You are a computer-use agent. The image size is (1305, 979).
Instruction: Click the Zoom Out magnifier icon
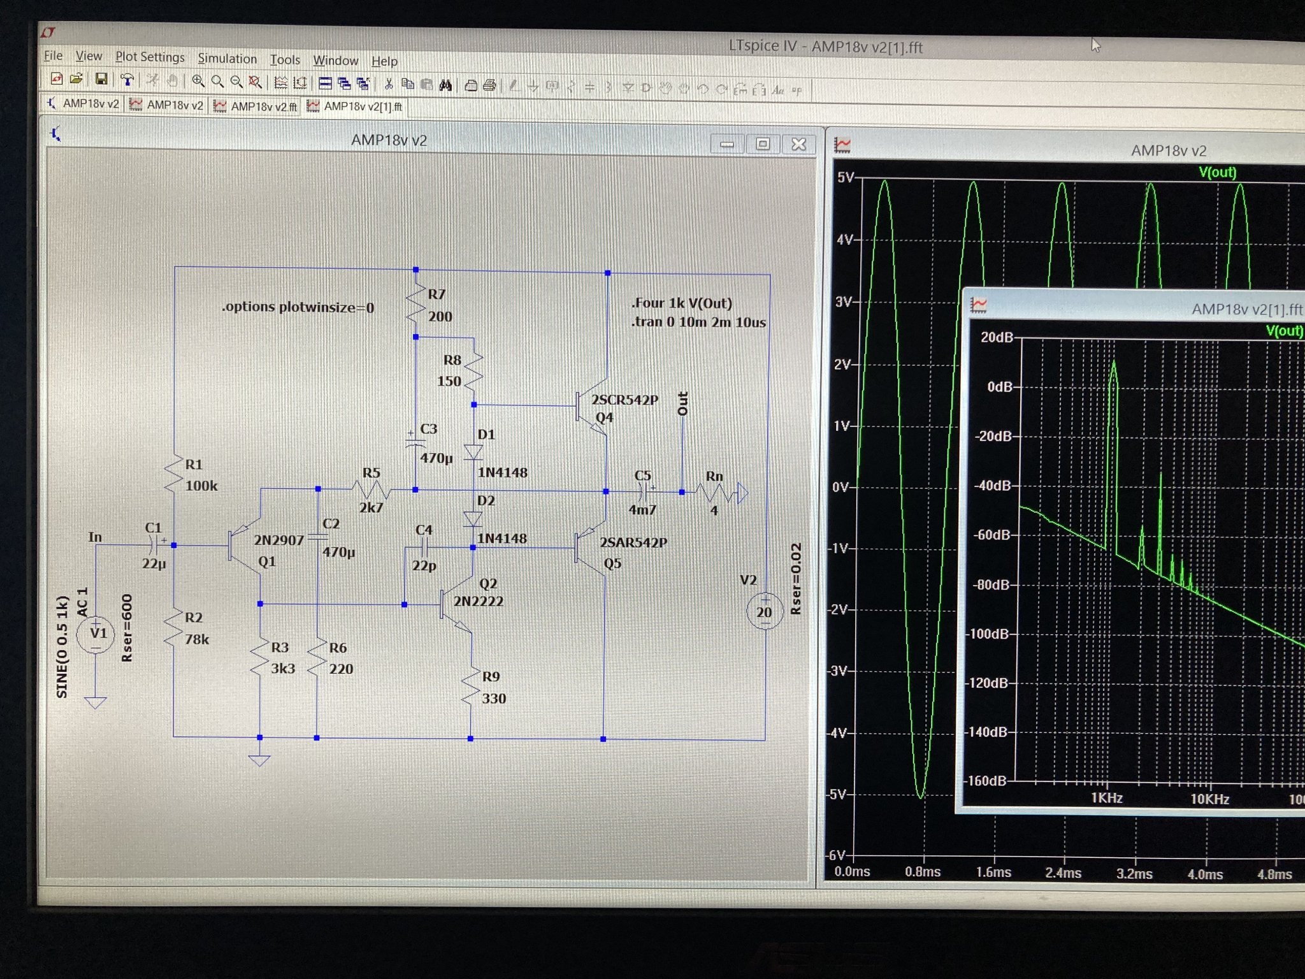tap(236, 82)
